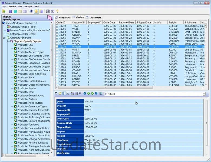The height and width of the screenshot is (162, 211).
Task: Go to first record with blue arrow icon
Action: [85, 93]
